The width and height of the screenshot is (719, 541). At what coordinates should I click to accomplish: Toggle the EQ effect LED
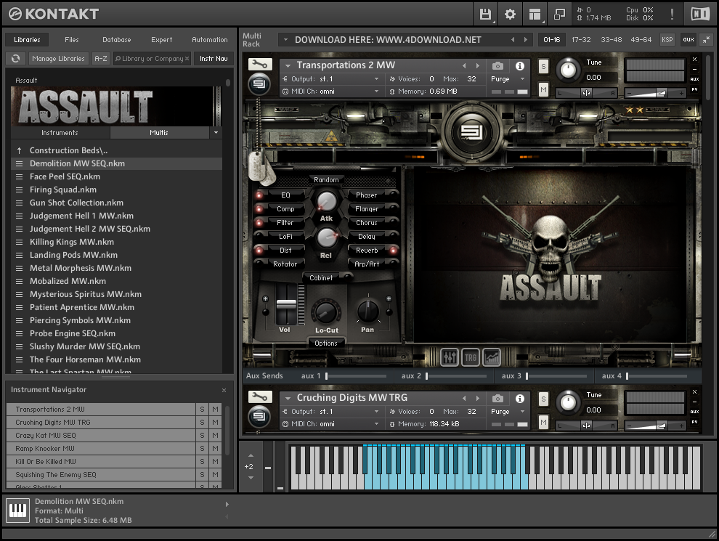tap(259, 195)
